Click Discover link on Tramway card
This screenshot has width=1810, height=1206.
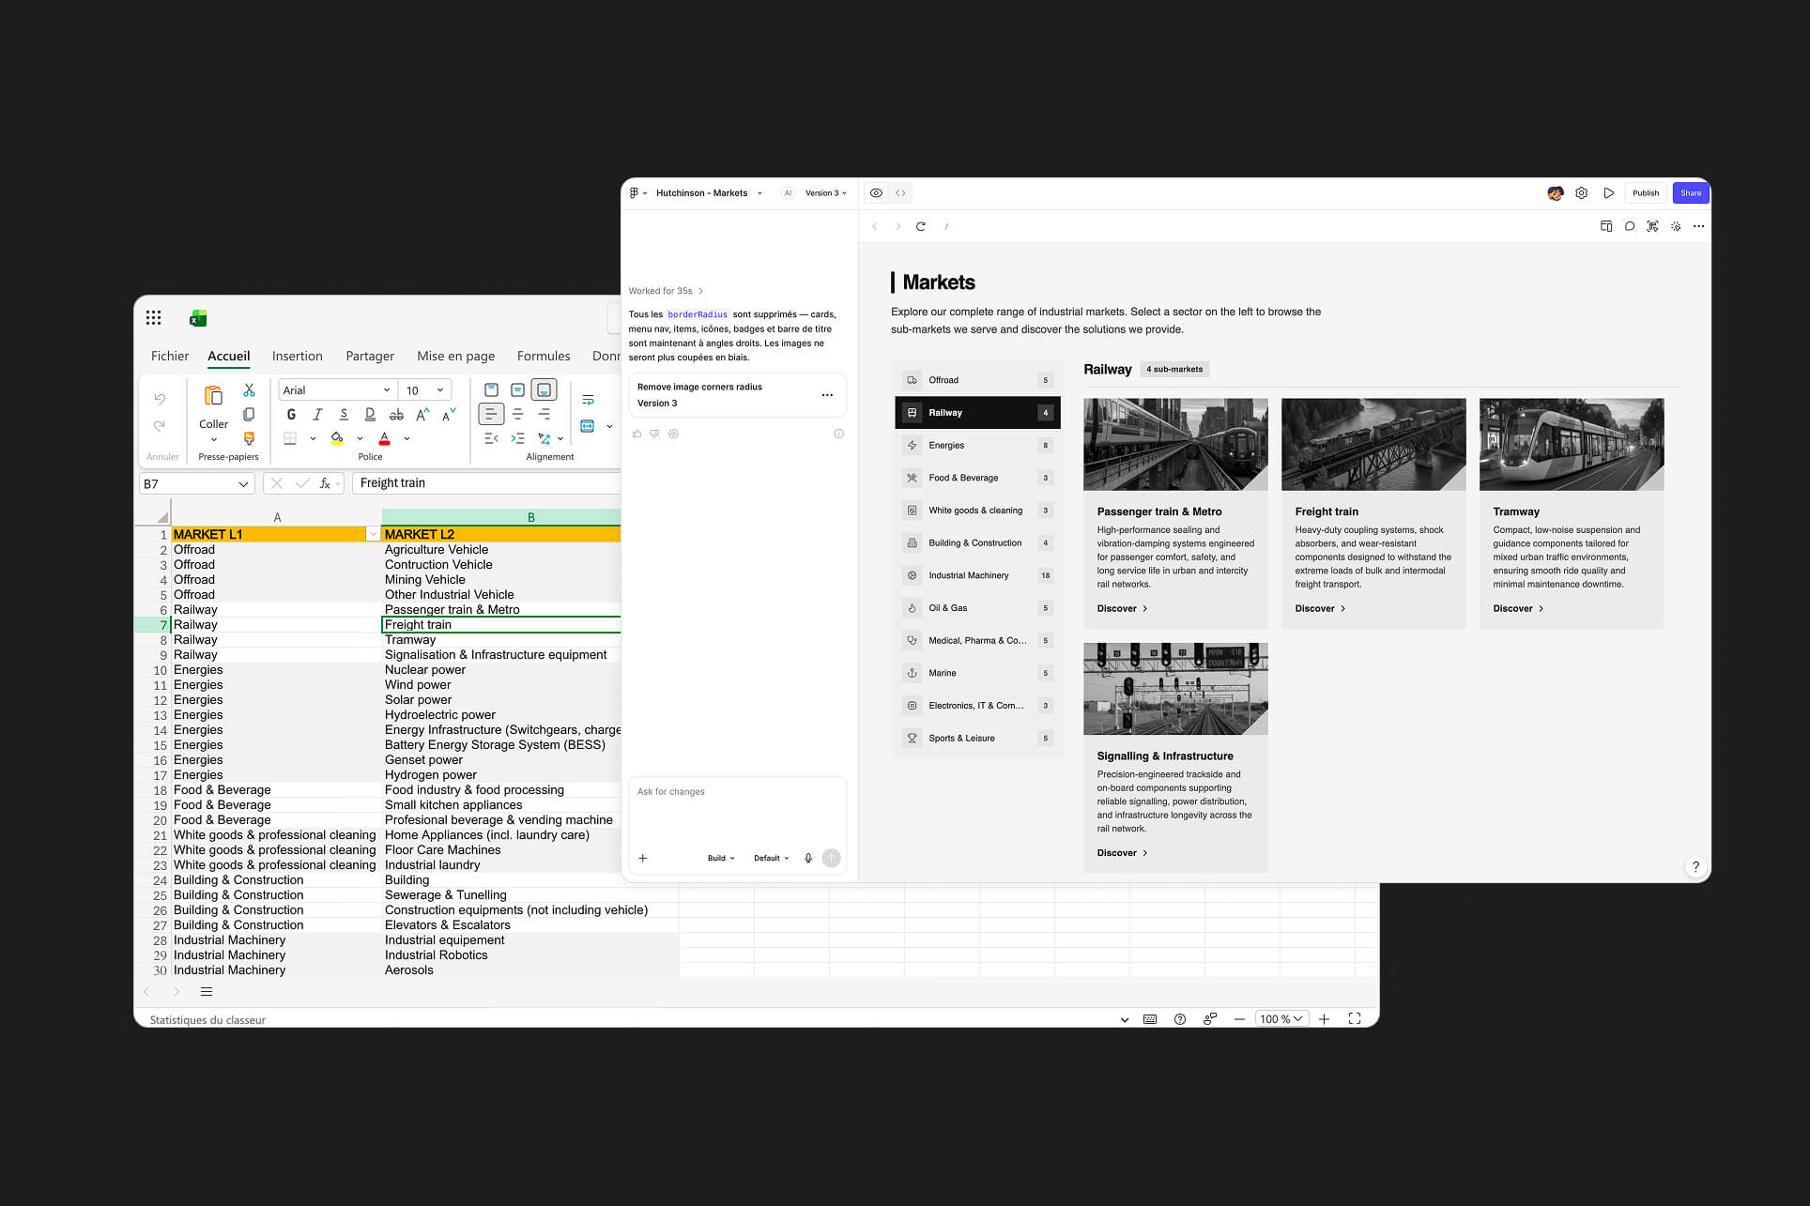point(1518,609)
